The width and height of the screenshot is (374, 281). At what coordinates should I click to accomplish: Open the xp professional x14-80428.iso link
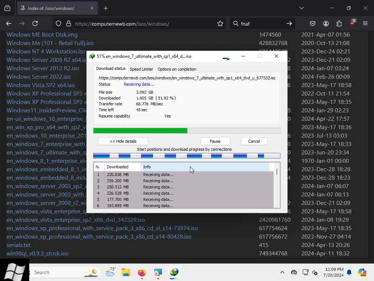pos(99,237)
